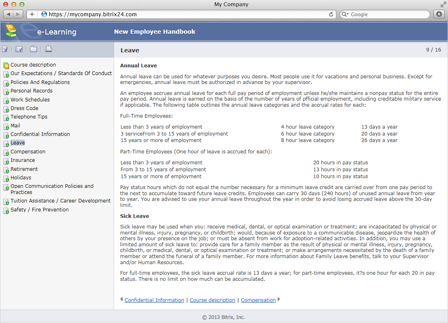Go back using the browser back arrow
Screen dimensions: 448x323
point(9,14)
